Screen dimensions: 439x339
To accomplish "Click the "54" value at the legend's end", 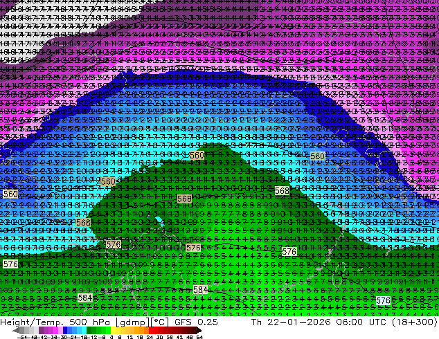I will [199, 337].
